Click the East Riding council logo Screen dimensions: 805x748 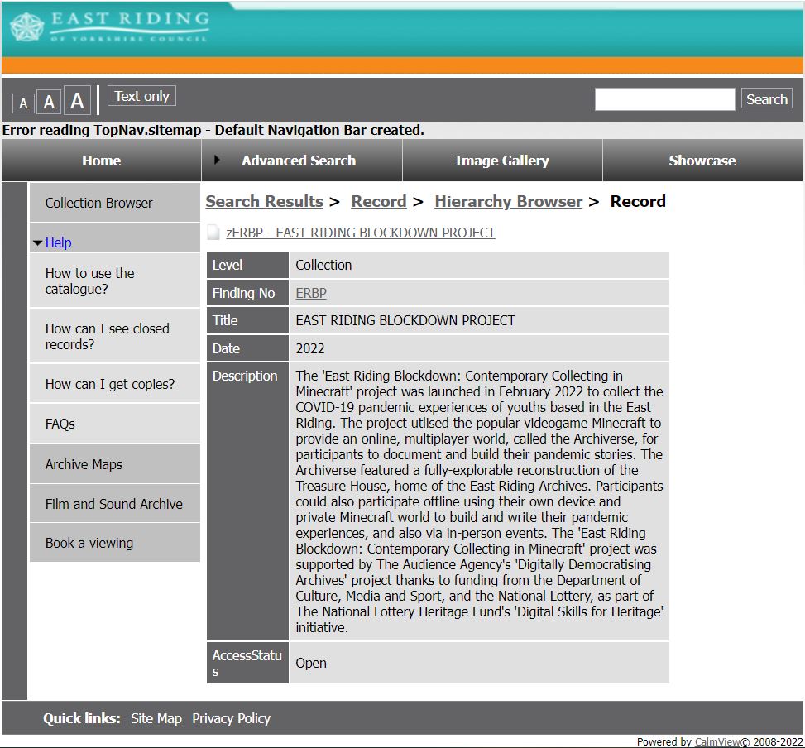(109, 26)
